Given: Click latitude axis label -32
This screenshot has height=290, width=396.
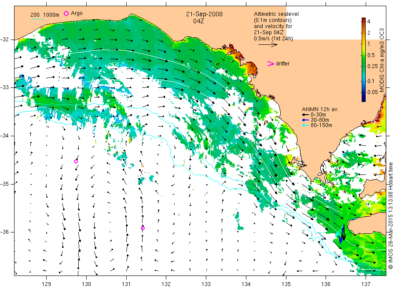Looking at the screenshot, I should click(x=4, y=40).
